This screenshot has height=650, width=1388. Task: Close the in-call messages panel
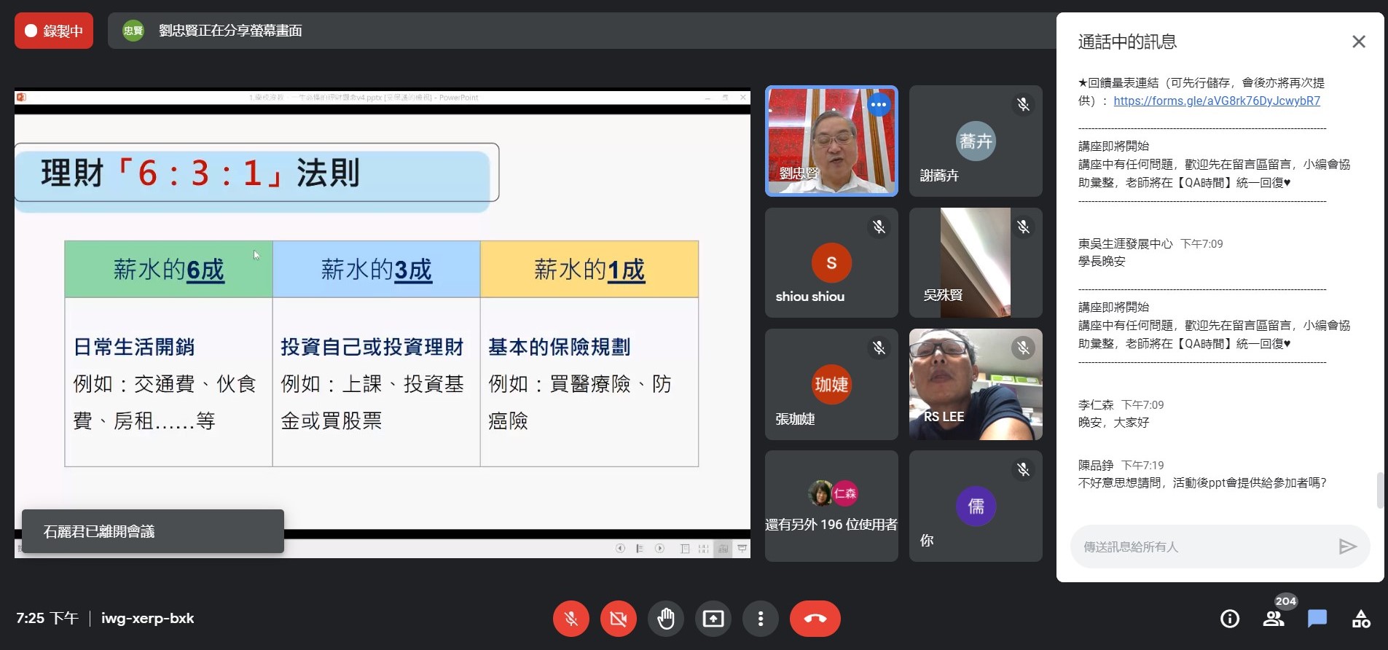(x=1358, y=42)
